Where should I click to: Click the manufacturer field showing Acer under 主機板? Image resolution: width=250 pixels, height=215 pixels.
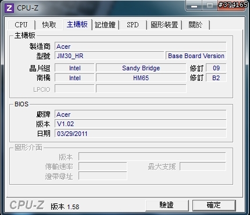click(141, 46)
